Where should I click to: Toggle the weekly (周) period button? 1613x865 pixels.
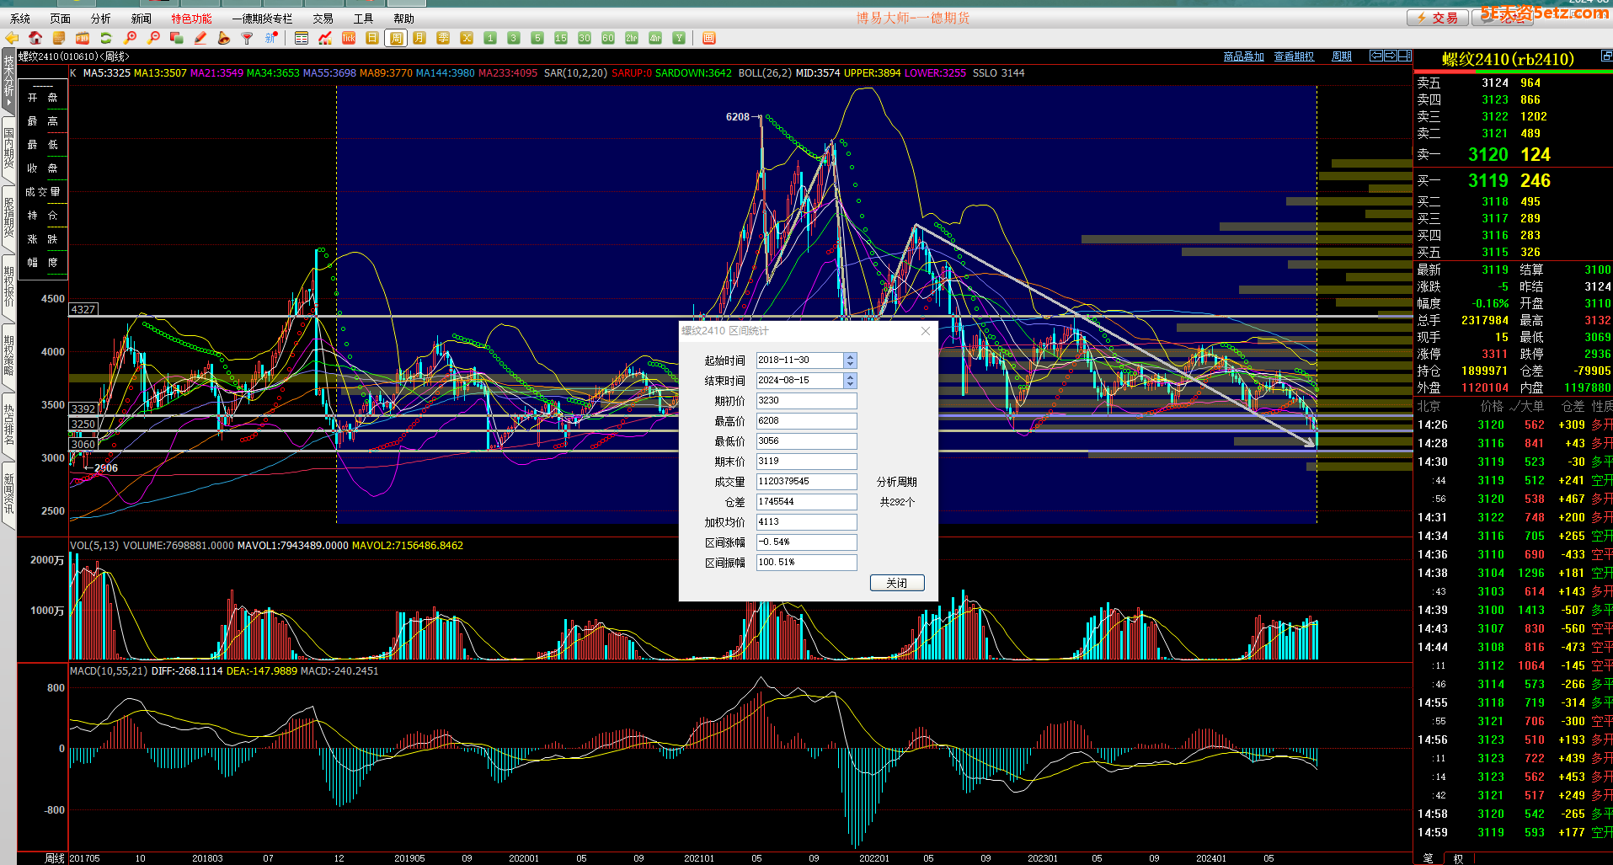point(396,38)
